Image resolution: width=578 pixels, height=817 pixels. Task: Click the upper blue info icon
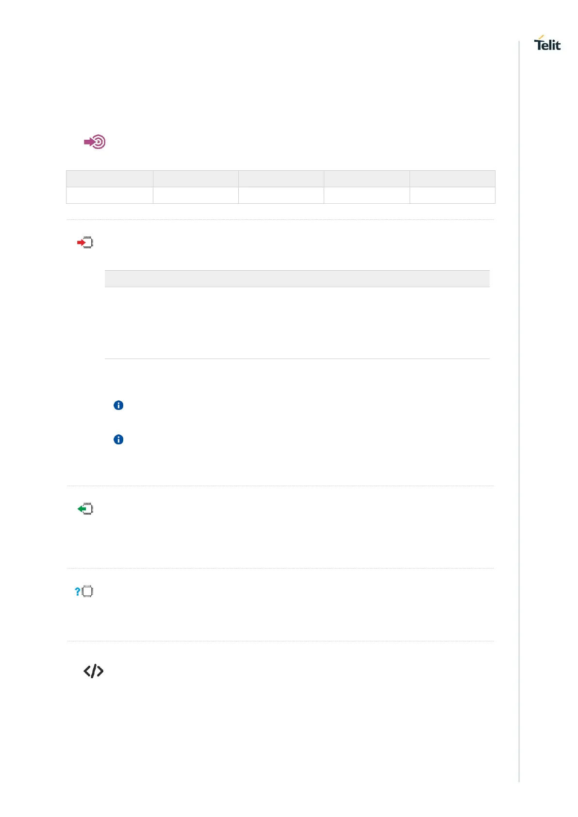coord(118,405)
